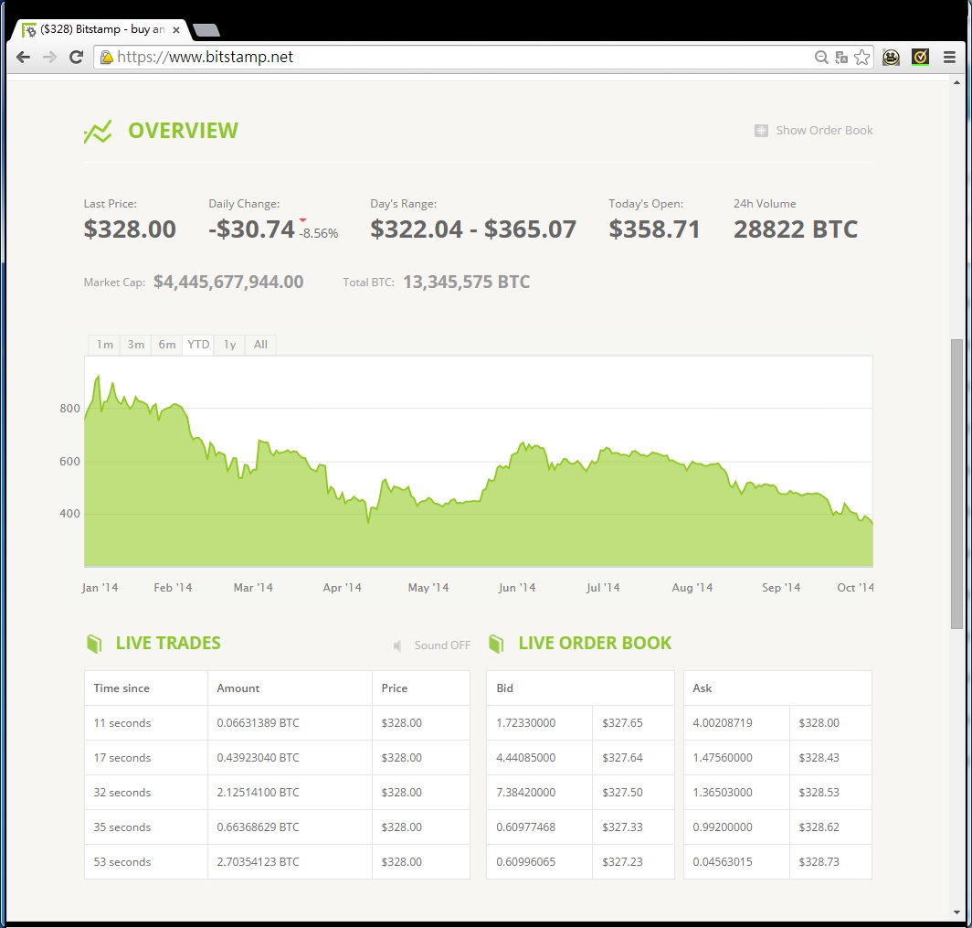Click the -8.56% change percentage

pos(319,233)
